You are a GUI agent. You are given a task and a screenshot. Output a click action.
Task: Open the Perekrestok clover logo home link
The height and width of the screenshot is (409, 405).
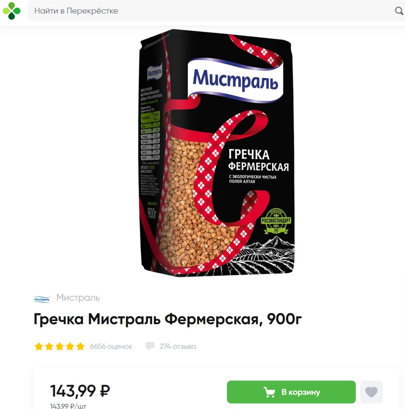(x=12, y=11)
